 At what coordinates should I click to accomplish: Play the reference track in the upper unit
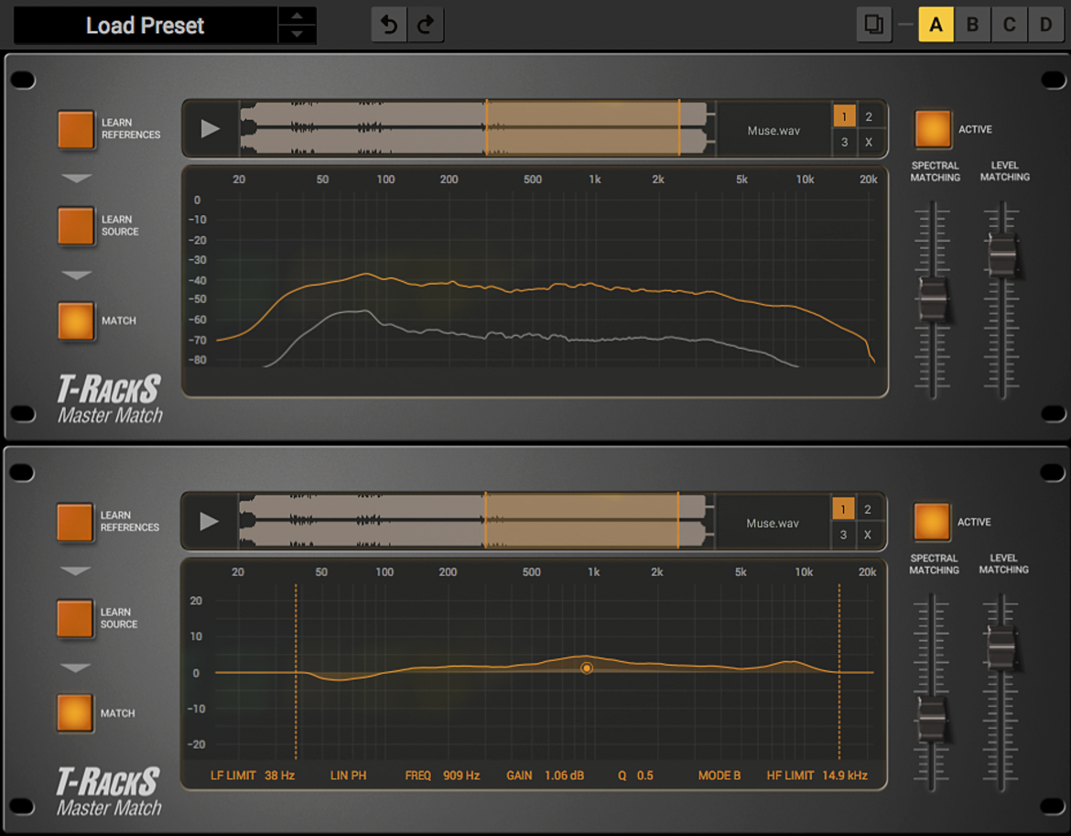(x=211, y=128)
